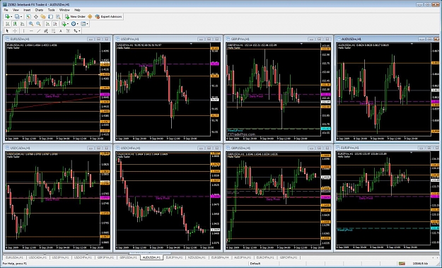Select the horizontal line drawing tool
This screenshot has width=442, height=268.
point(31,31)
